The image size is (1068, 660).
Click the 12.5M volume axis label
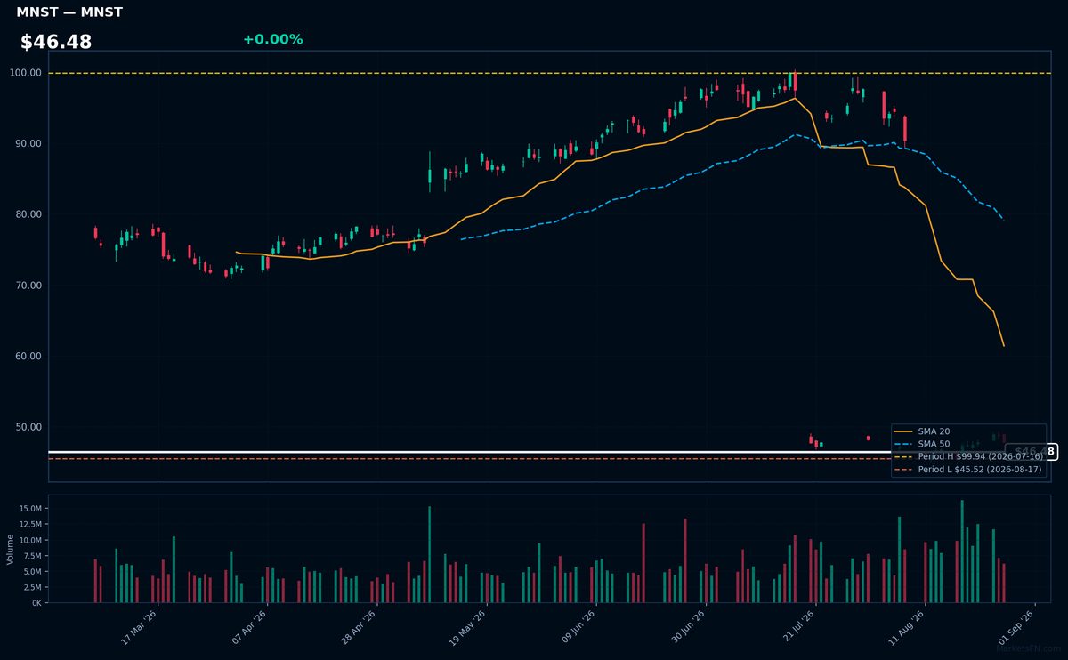pos(30,525)
